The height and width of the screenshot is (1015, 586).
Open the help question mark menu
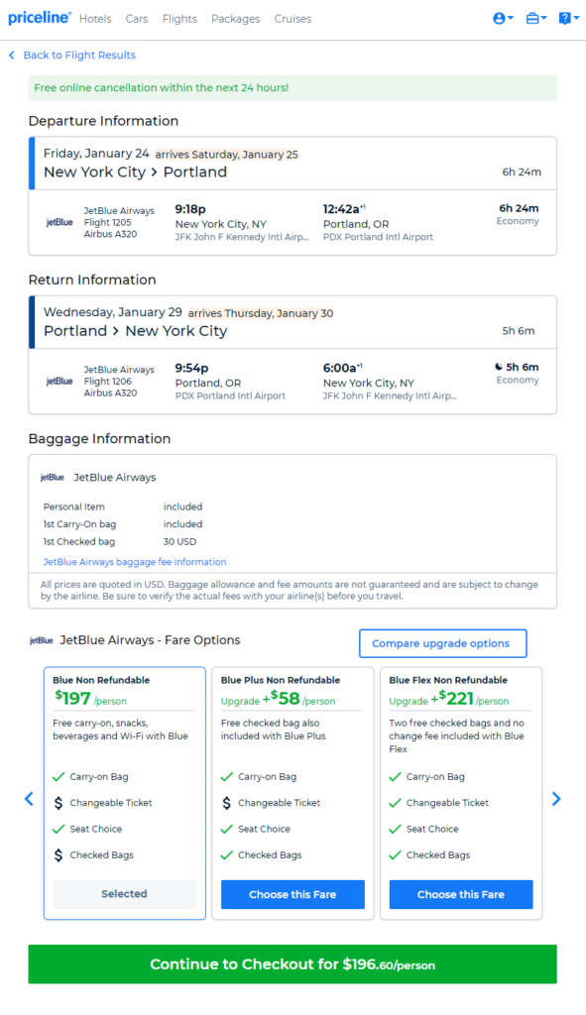(568, 19)
